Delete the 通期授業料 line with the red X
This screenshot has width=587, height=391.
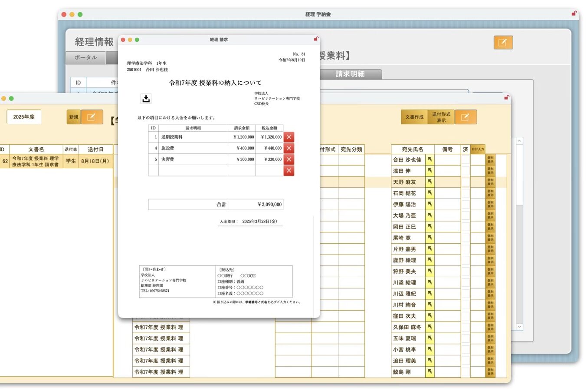(289, 136)
